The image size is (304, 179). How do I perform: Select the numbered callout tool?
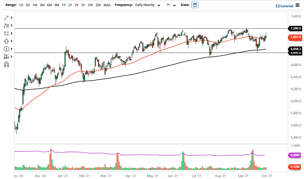(6, 49)
